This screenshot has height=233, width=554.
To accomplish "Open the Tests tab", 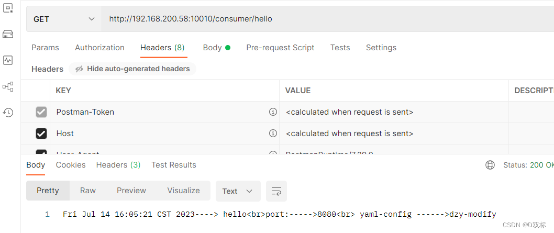I will tap(340, 48).
